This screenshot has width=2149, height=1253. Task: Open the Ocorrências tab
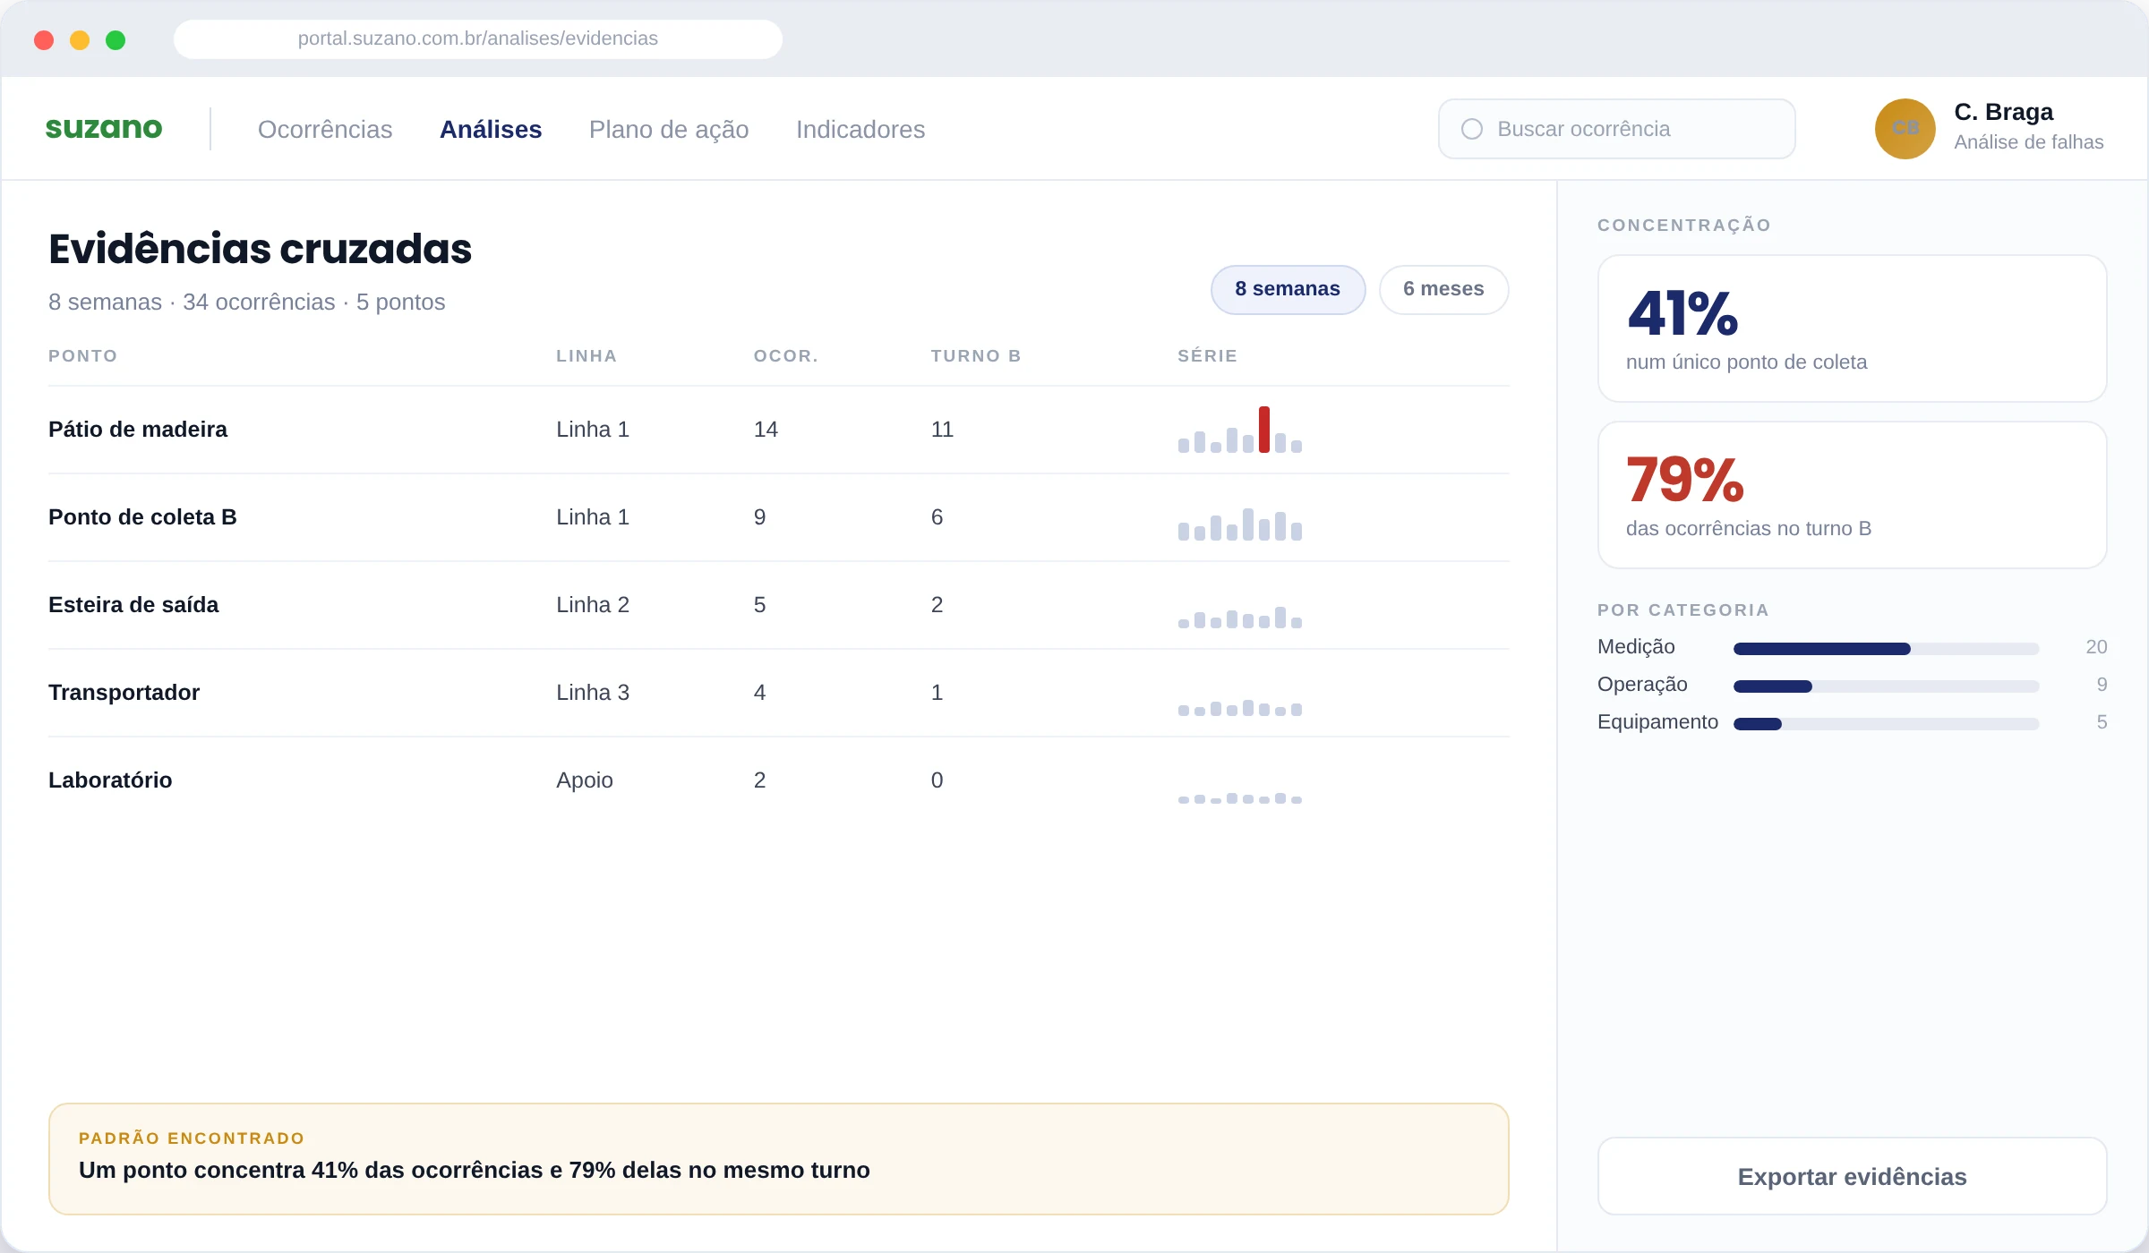325,130
